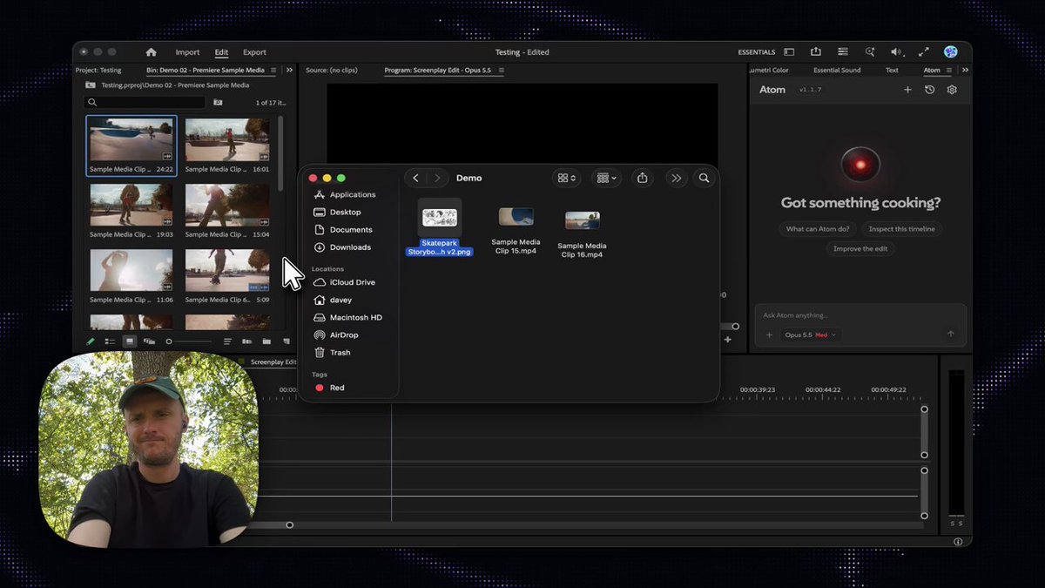This screenshot has height=588, width=1045.
Task: Go back in Finder window
Action: 415,178
